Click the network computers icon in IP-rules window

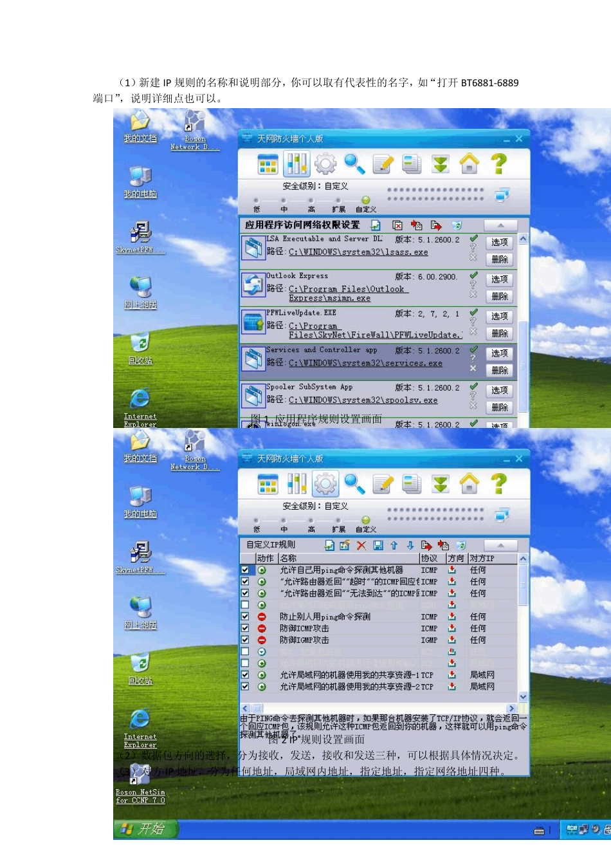(503, 514)
